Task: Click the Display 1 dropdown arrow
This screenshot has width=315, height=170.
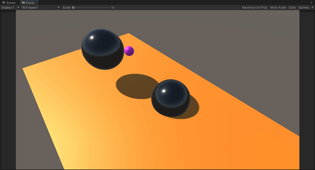Action: click(18, 7)
